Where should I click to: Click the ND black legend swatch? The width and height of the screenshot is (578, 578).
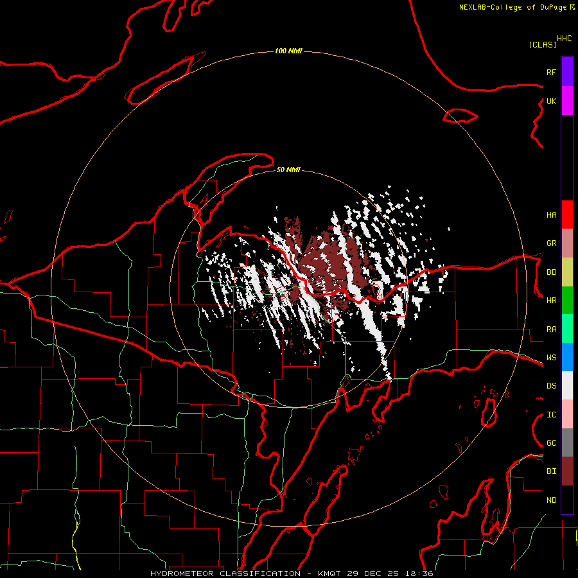(567, 500)
